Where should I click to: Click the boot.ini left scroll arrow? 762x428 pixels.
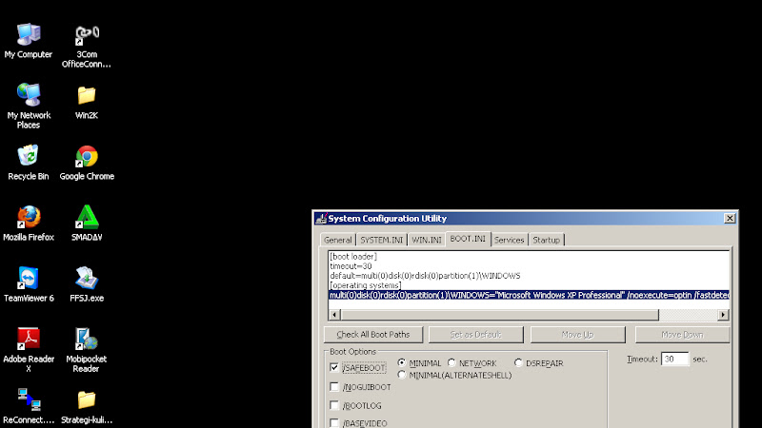pos(334,315)
